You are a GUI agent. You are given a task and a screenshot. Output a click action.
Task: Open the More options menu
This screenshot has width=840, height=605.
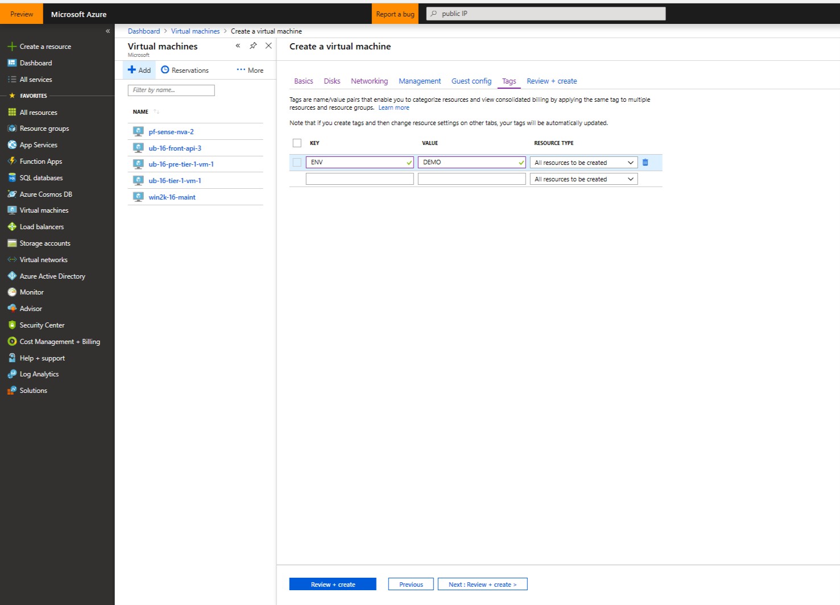[x=250, y=71]
